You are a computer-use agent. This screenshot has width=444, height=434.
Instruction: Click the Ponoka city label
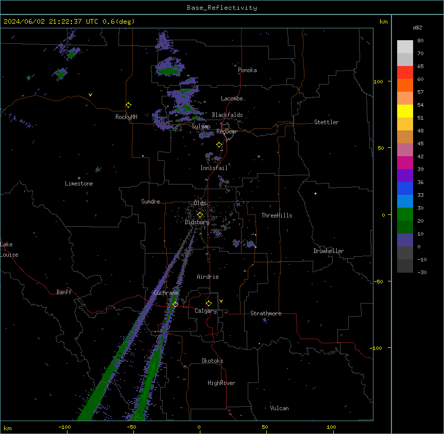coord(247,70)
